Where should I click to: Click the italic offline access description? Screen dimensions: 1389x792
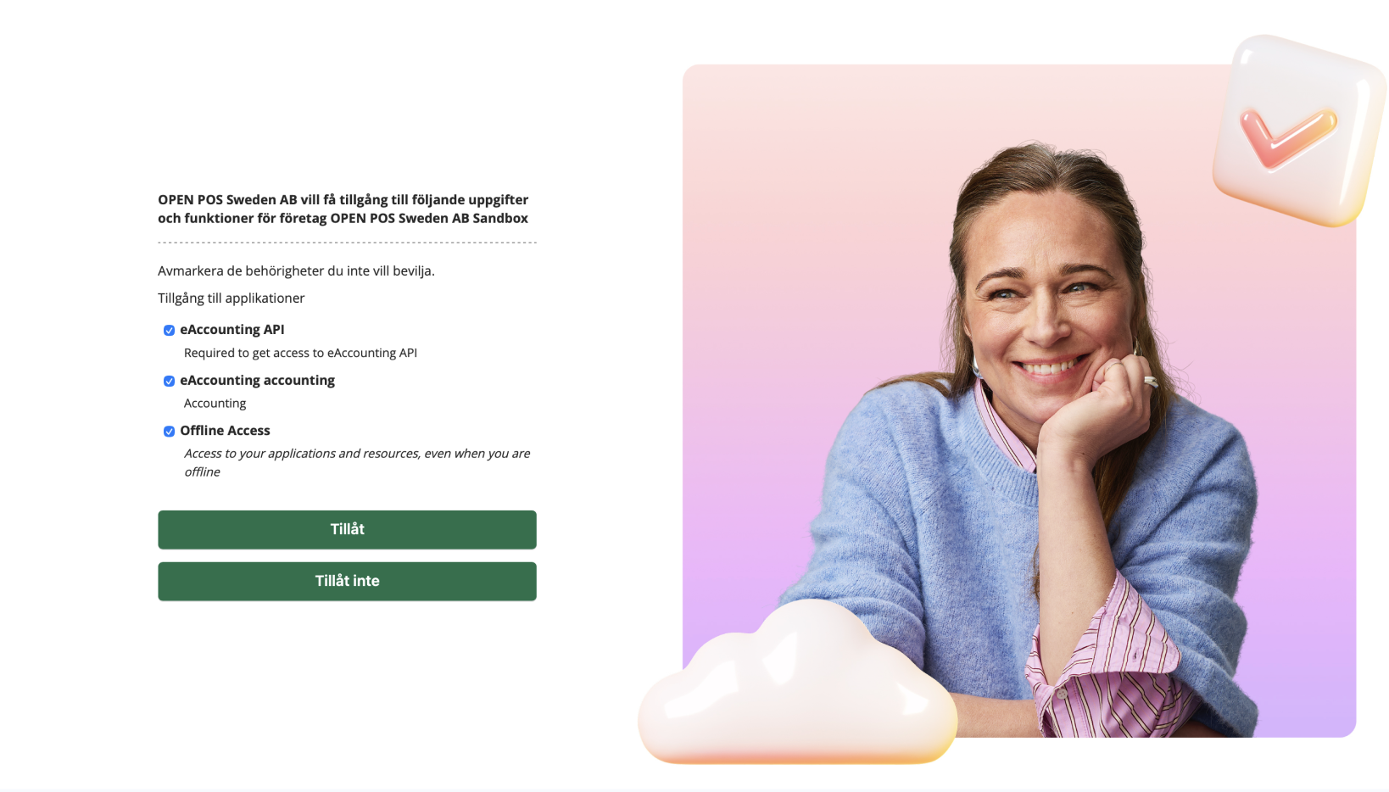357,463
